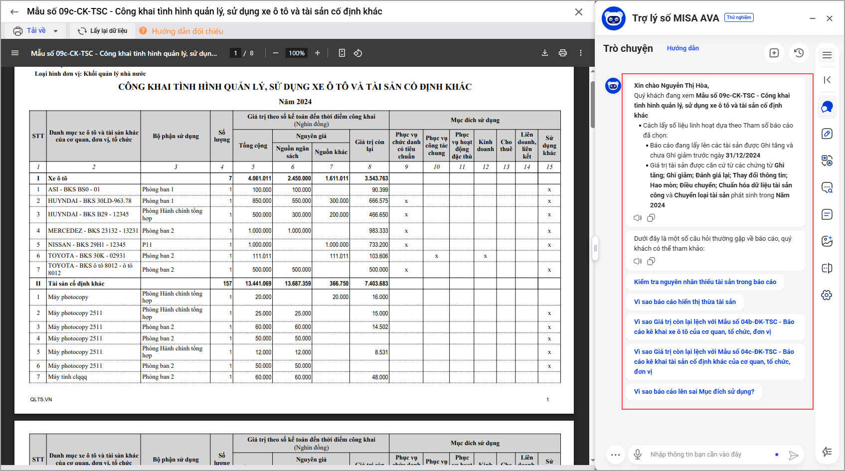Open Hướng dẫn đối chiếu link
This screenshot has height=471, width=845.
tap(187, 31)
